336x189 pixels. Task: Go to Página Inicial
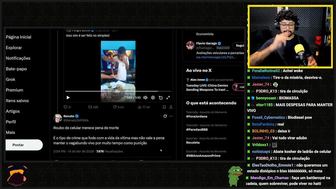[x=18, y=37]
